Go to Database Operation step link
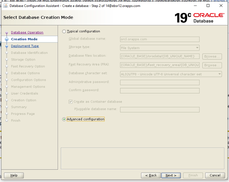The height and width of the screenshot is (182, 229). 27,32
